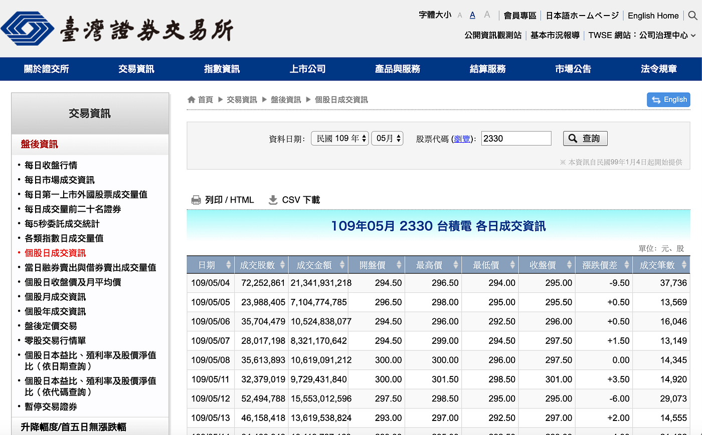Click into the stock code input field
Image resolution: width=702 pixels, height=435 pixels.
[516, 139]
